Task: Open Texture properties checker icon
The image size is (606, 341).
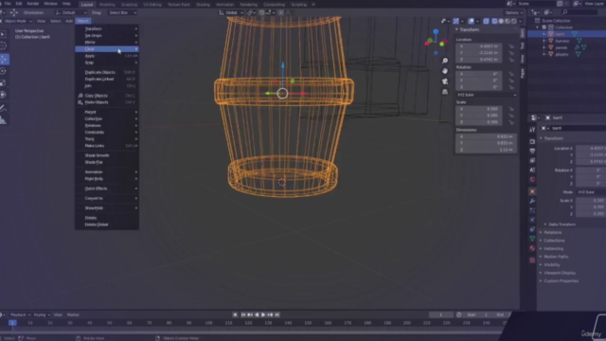Action: (x=532, y=260)
